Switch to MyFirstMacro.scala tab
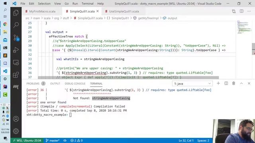This screenshot has height=143, width=255. [42, 12]
